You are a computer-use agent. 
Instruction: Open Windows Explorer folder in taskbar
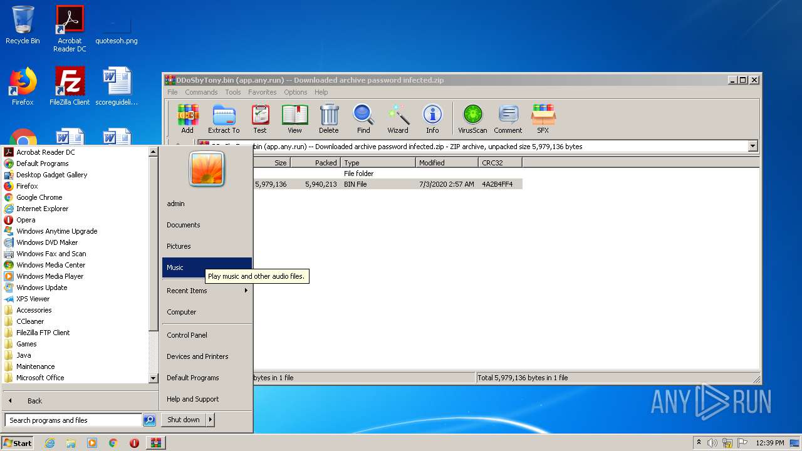pos(71,443)
